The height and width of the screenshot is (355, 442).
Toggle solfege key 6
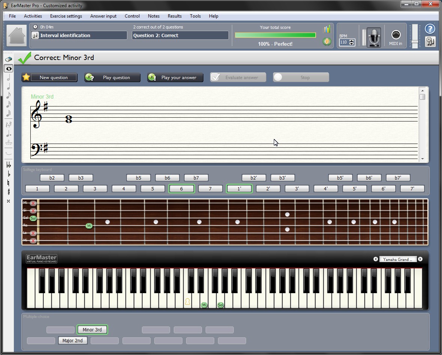(182, 189)
